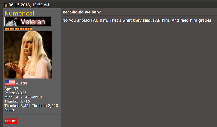The image size is (217, 127).
Task: Click the MC Status number
Action: (34, 97)
